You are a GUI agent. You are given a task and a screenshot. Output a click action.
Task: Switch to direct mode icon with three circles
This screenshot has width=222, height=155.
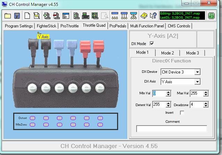[x=115, y=16]
